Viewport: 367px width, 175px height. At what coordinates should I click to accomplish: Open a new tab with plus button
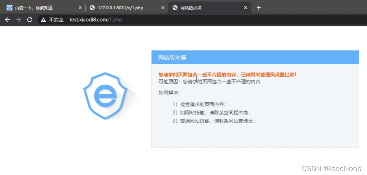(259, 8)
